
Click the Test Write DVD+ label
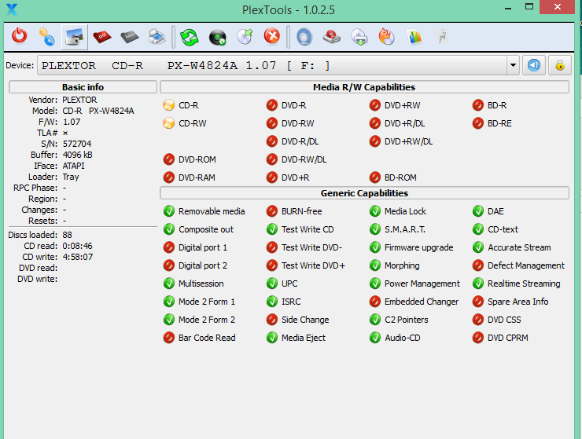[313, 265]
